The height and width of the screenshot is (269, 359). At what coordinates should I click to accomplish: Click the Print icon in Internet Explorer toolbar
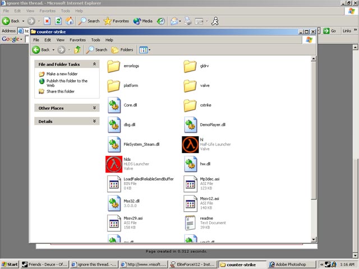pyautogui.click(x=188, y=21)
